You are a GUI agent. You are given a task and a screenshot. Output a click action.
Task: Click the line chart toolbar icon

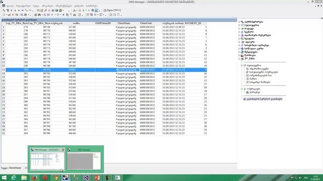(96, 10)
